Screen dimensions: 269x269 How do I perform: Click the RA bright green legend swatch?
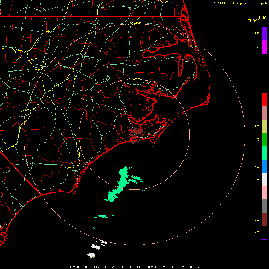click(x=264, y=153)
